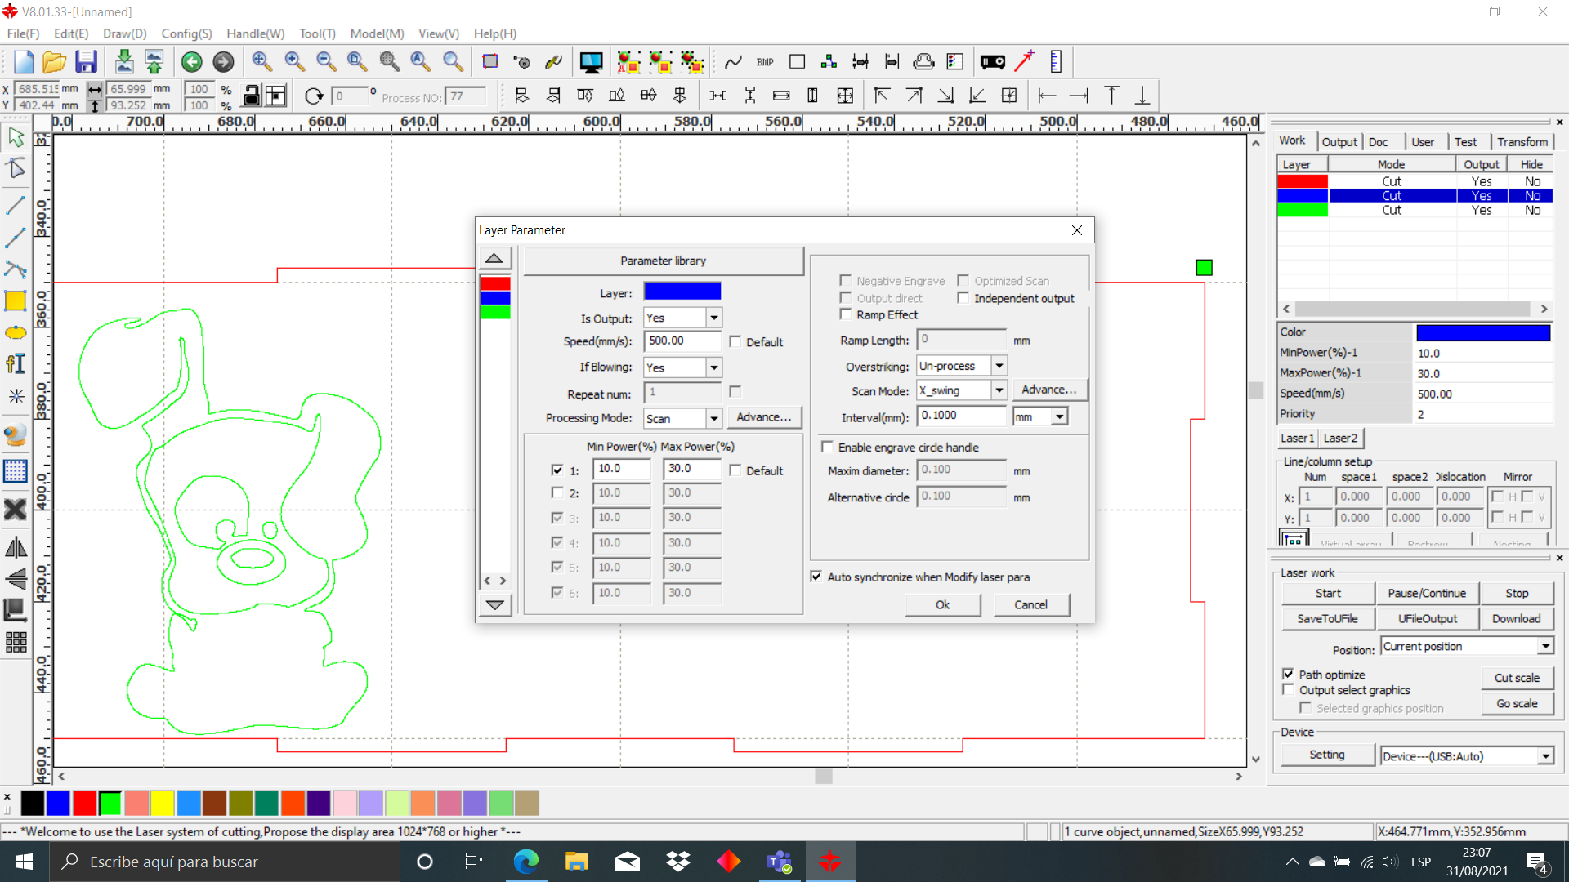The height and width of the screenshot is (882, 1569).
Task: Click the Parameter library button
Action: (x=663, y=261)
